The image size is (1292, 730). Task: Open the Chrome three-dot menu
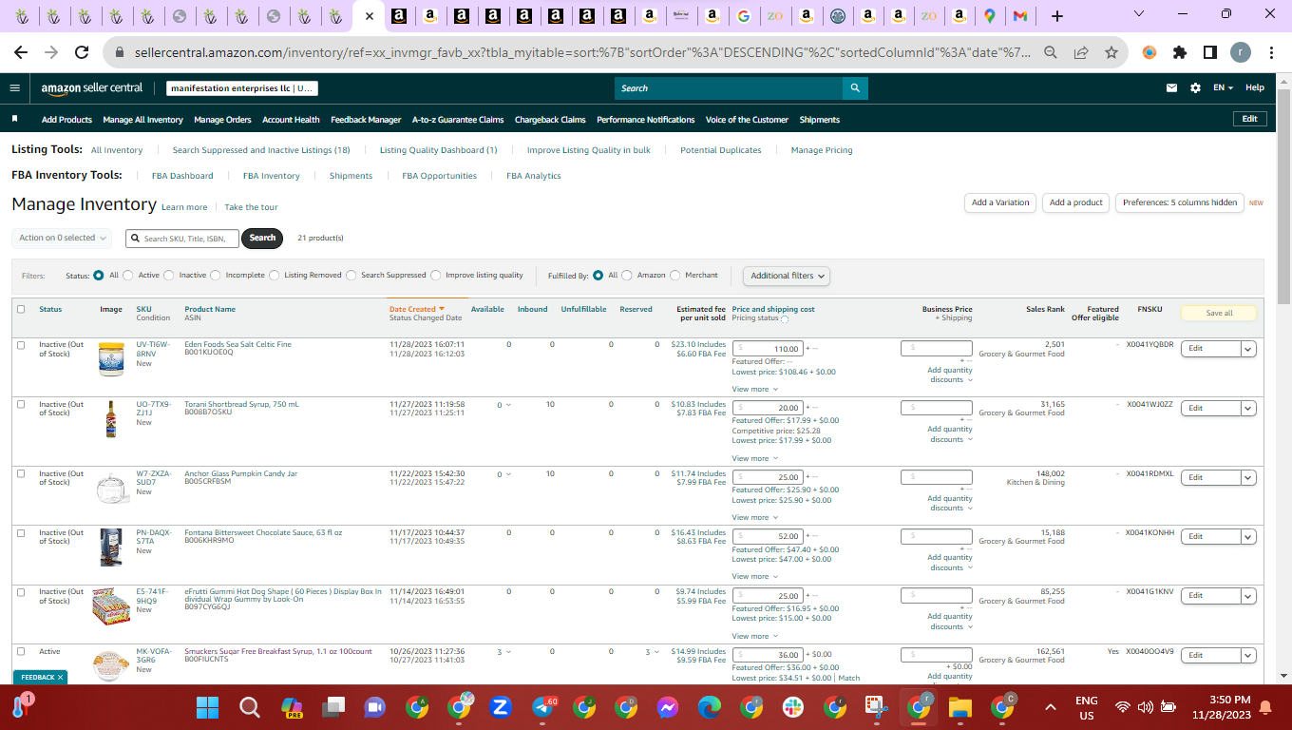(1271, 53)
